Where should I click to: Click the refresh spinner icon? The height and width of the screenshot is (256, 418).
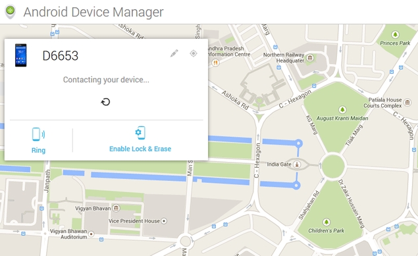[x=105, y=102]
